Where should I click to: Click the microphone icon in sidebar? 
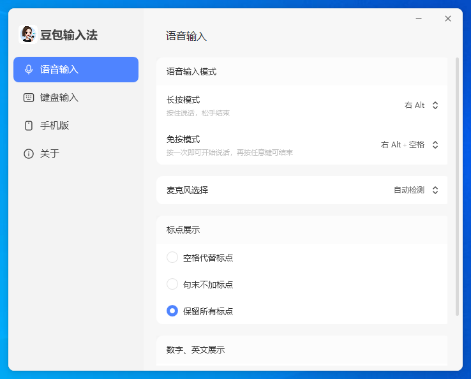click(x=29, y=70)
